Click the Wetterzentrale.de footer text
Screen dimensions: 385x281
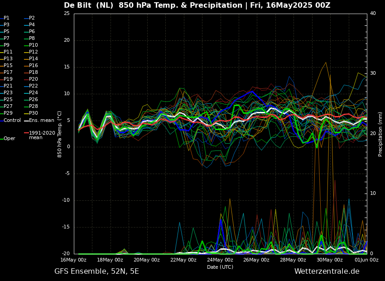tap(327, 271)
